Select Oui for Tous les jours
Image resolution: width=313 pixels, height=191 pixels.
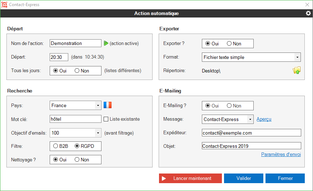click(60, 71)
